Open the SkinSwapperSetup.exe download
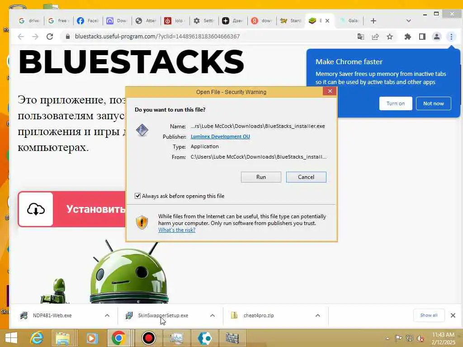The width and height of the screenshot is (463, 347). pos(163,315)
